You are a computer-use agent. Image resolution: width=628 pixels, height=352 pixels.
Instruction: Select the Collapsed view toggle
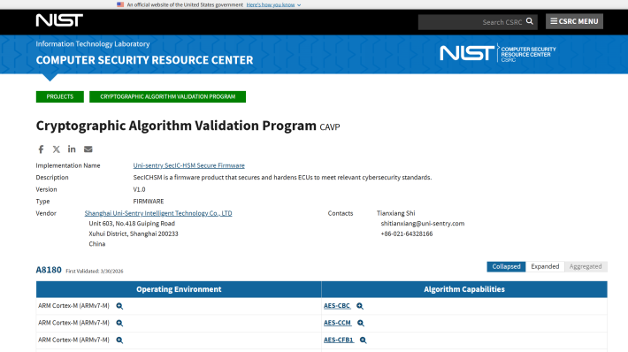point(506,267)
